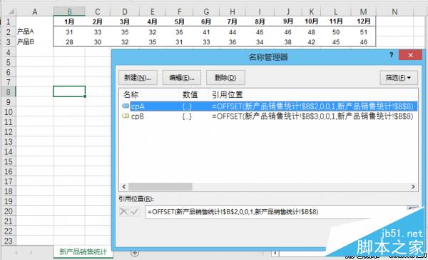Close the 名称管理器 dialog
428x260 pixels.
coord(411,55)
